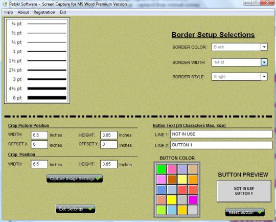Screen dimensions: 276x222
Task: Choose the tan button color swatch
Action: pos(193,169)
